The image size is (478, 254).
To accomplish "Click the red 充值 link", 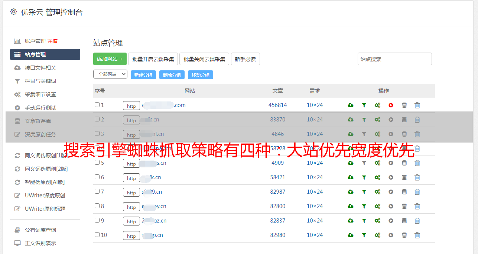I will pyautogui.click(x=52, y=41).
